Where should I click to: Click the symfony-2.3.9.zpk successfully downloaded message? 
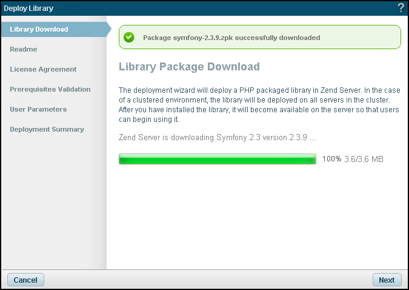pos(231,38)
